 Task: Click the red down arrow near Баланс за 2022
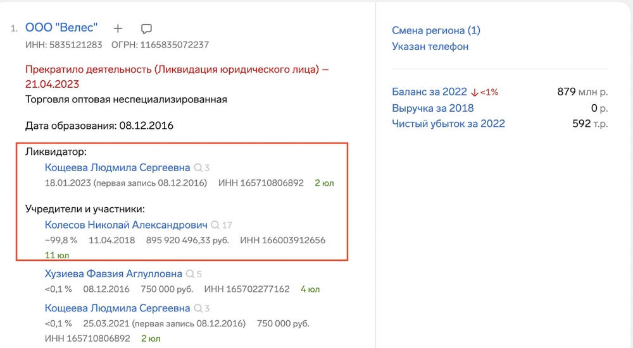click(x=474, y=92)
